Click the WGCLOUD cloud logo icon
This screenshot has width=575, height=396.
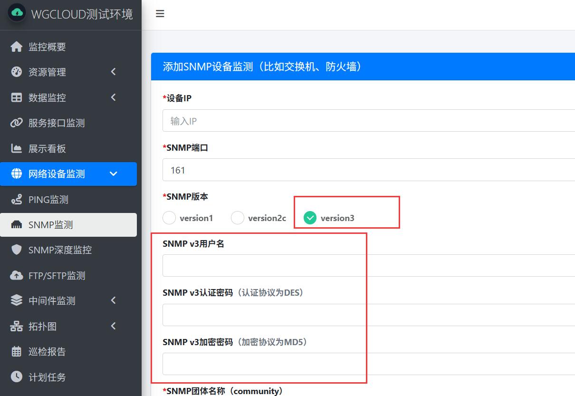click(17, 13)
